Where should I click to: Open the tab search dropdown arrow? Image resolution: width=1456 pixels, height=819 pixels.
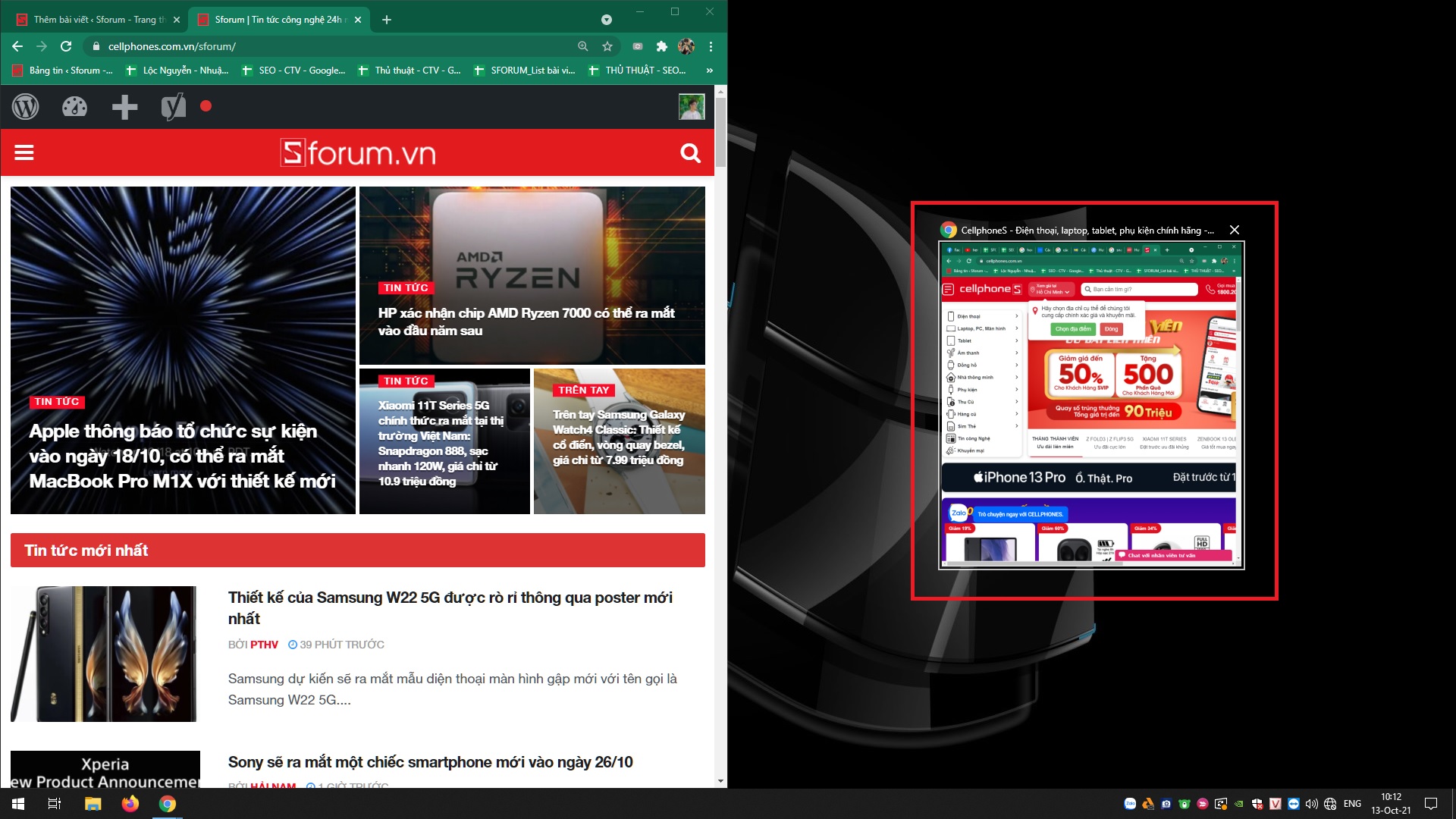coord(606,20)
